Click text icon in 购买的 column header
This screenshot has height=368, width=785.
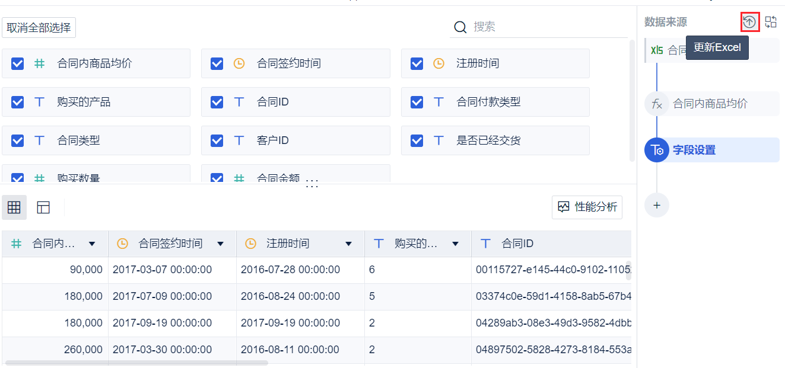379,244
